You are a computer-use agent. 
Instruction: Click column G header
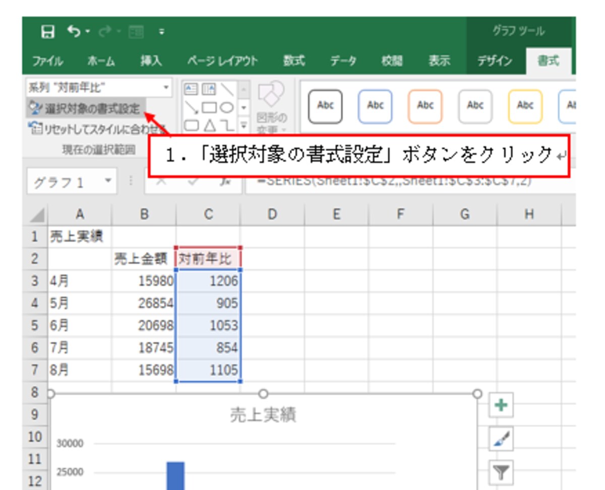coord(464,215)
